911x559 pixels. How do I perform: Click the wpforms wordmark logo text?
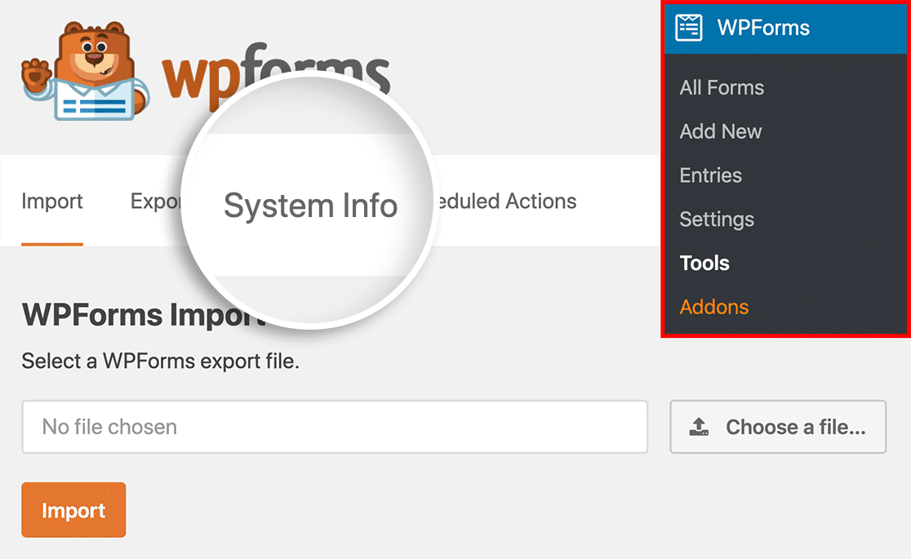(x=276, y=76)
